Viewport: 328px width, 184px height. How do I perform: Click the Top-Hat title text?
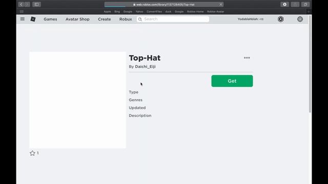click(x=145, y=58)
